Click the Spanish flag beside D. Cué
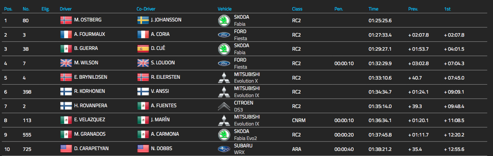This screenshot has height=156, width=493. pyautogui.click(x=143, y=49)
